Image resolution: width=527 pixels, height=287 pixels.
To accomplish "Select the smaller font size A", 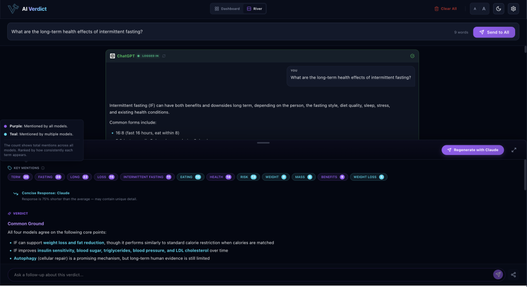I will (x=475, y=9).
